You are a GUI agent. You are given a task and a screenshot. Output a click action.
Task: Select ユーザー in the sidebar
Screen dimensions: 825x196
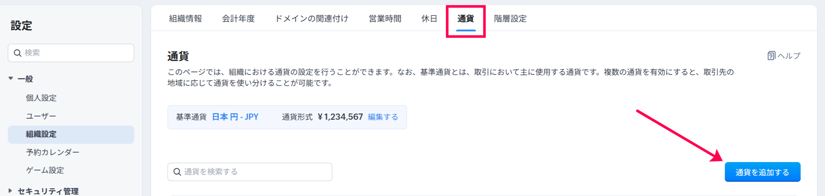click(x=41, y=116)
